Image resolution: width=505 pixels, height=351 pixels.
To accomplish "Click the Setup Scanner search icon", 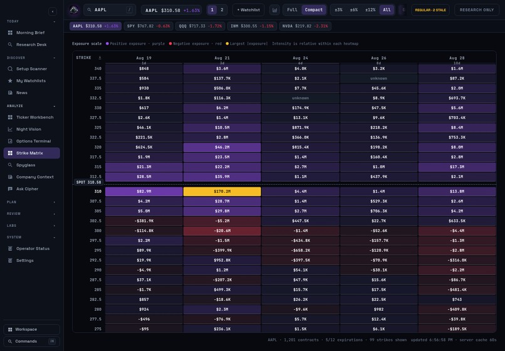I will point(10,69).
